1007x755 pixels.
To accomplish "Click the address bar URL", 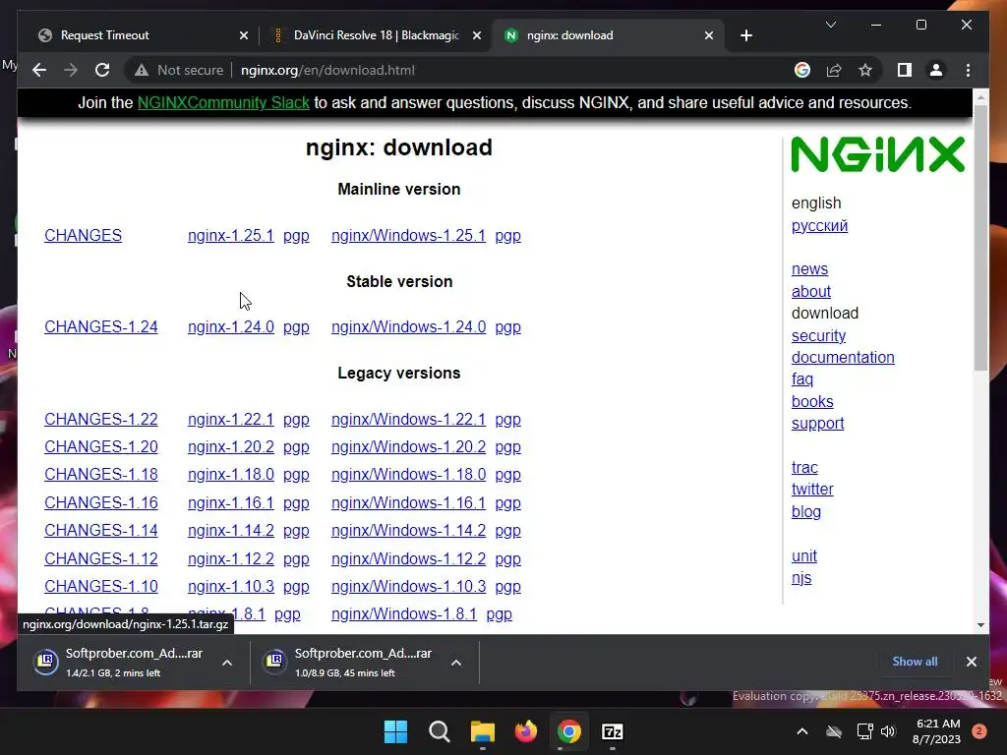I will pyautogui.click(x=327, y=70).
